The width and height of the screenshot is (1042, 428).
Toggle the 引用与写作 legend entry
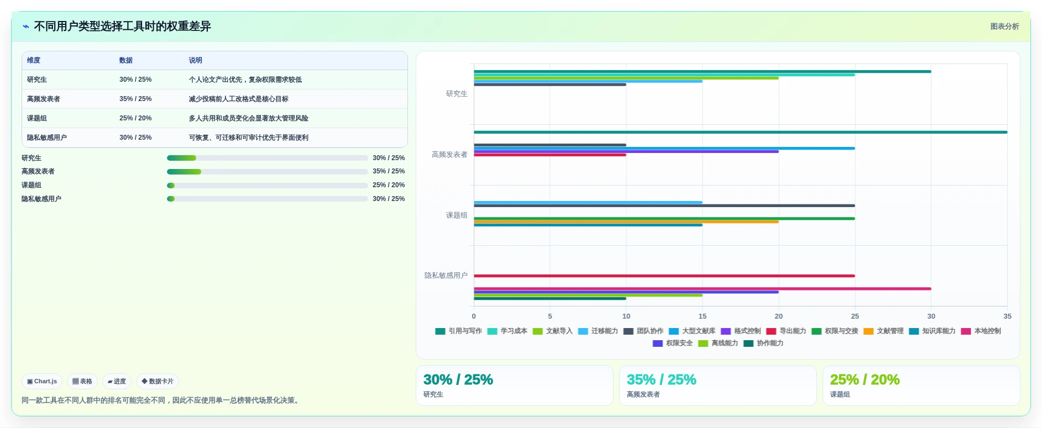(x=459, y=331)
